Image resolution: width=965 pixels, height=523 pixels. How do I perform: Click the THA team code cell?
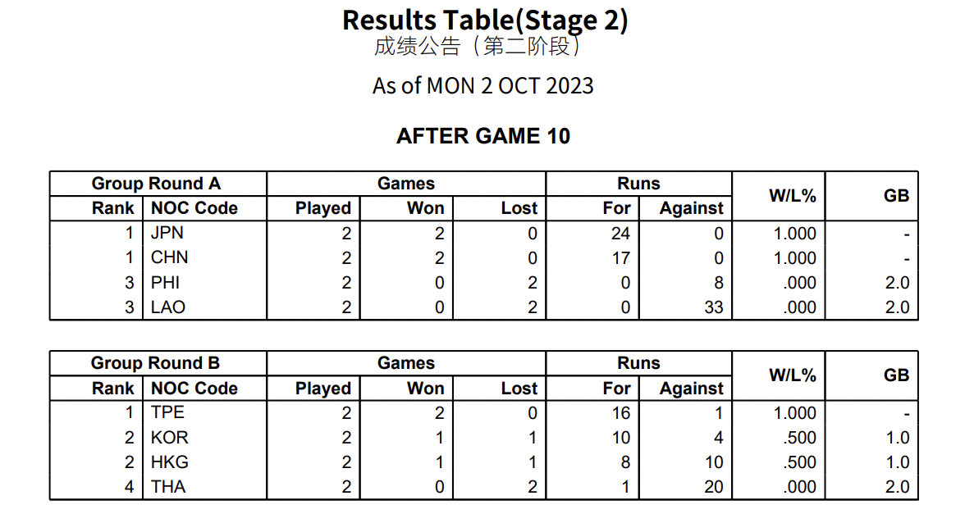tap(168, 487)
